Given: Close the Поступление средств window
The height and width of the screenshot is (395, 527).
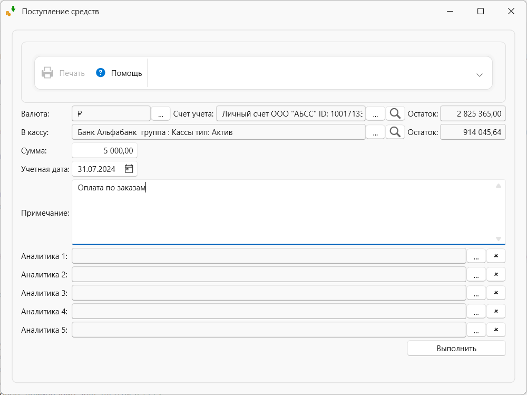Looking at the screenshot, I should tap(511, 11).
